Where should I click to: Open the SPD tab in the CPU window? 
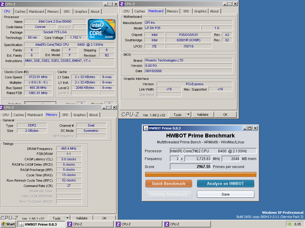coord(66,12)
